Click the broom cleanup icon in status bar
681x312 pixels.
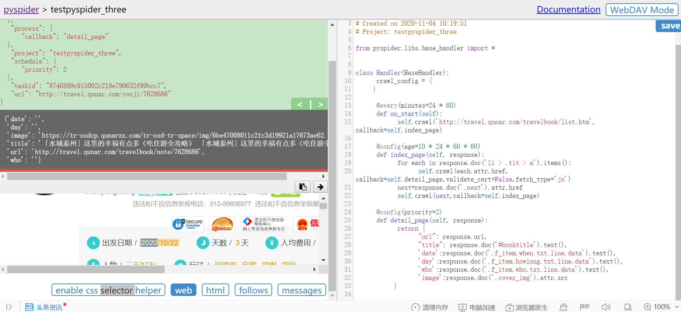point(564,307)
